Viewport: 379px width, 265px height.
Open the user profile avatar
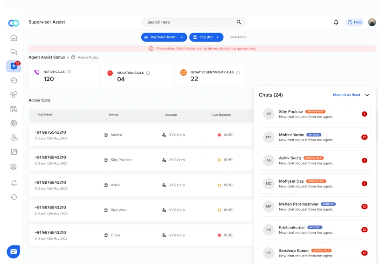[372, 22]
